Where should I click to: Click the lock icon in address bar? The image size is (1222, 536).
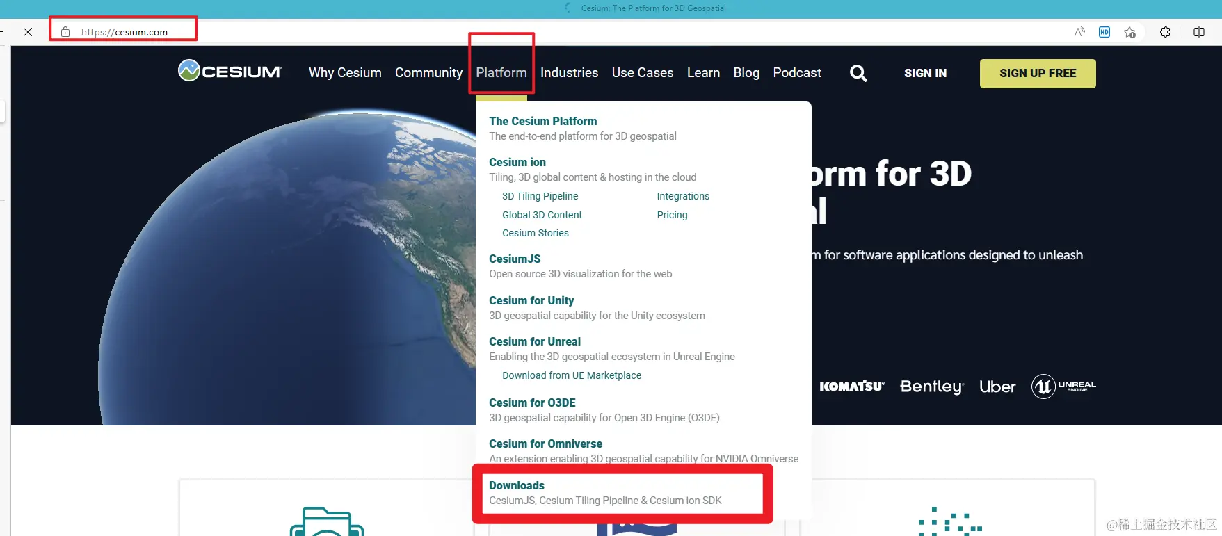(x=65, y=32)
